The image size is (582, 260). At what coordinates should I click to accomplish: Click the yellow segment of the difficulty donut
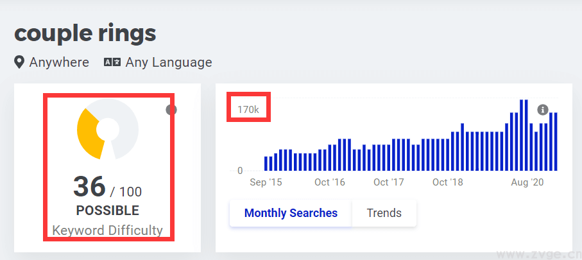point(87,133)
